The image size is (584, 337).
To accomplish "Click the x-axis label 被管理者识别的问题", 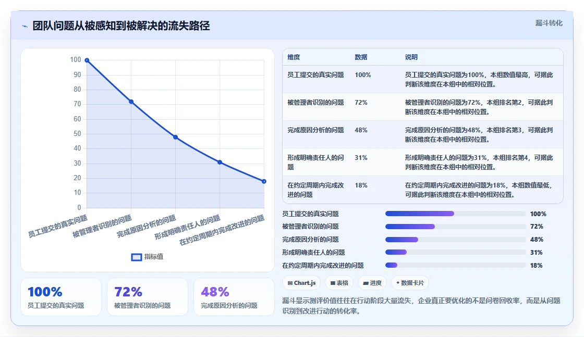I will tap(102, 226).
